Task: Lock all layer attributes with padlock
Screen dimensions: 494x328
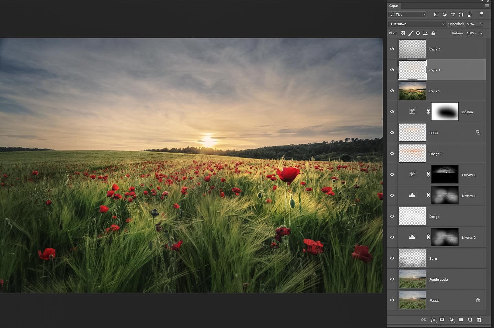Action: click(433, 33)
